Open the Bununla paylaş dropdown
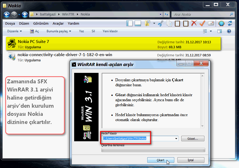The height and width of the screenshot is (168, 239). (59, 31)
